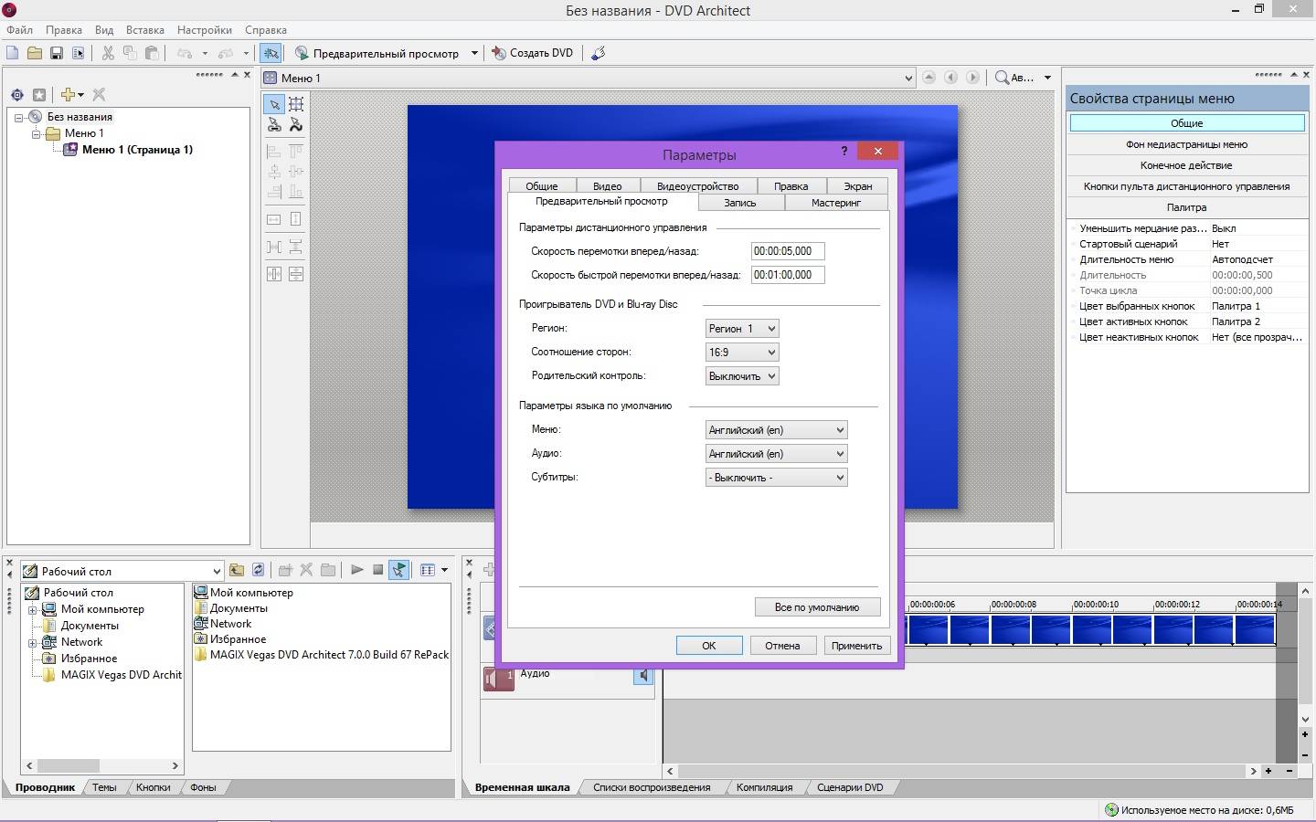Expand the Мой компьютер tree node
1316x822 pixels.
click(x=33, y=609)
